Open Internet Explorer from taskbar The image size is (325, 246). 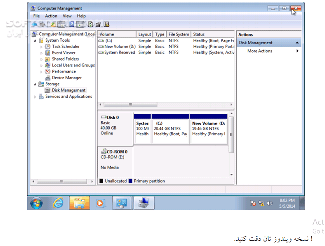point(58,203)
